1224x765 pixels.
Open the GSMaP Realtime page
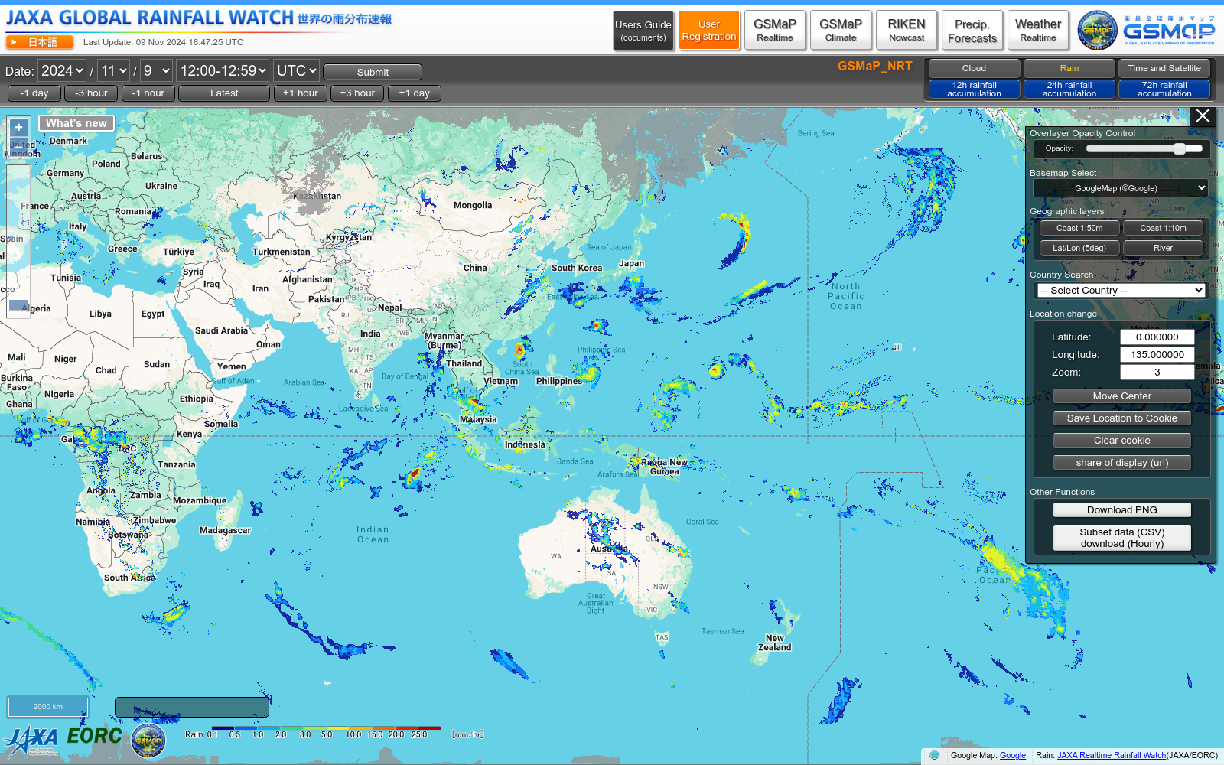click(x=775, y=30)
